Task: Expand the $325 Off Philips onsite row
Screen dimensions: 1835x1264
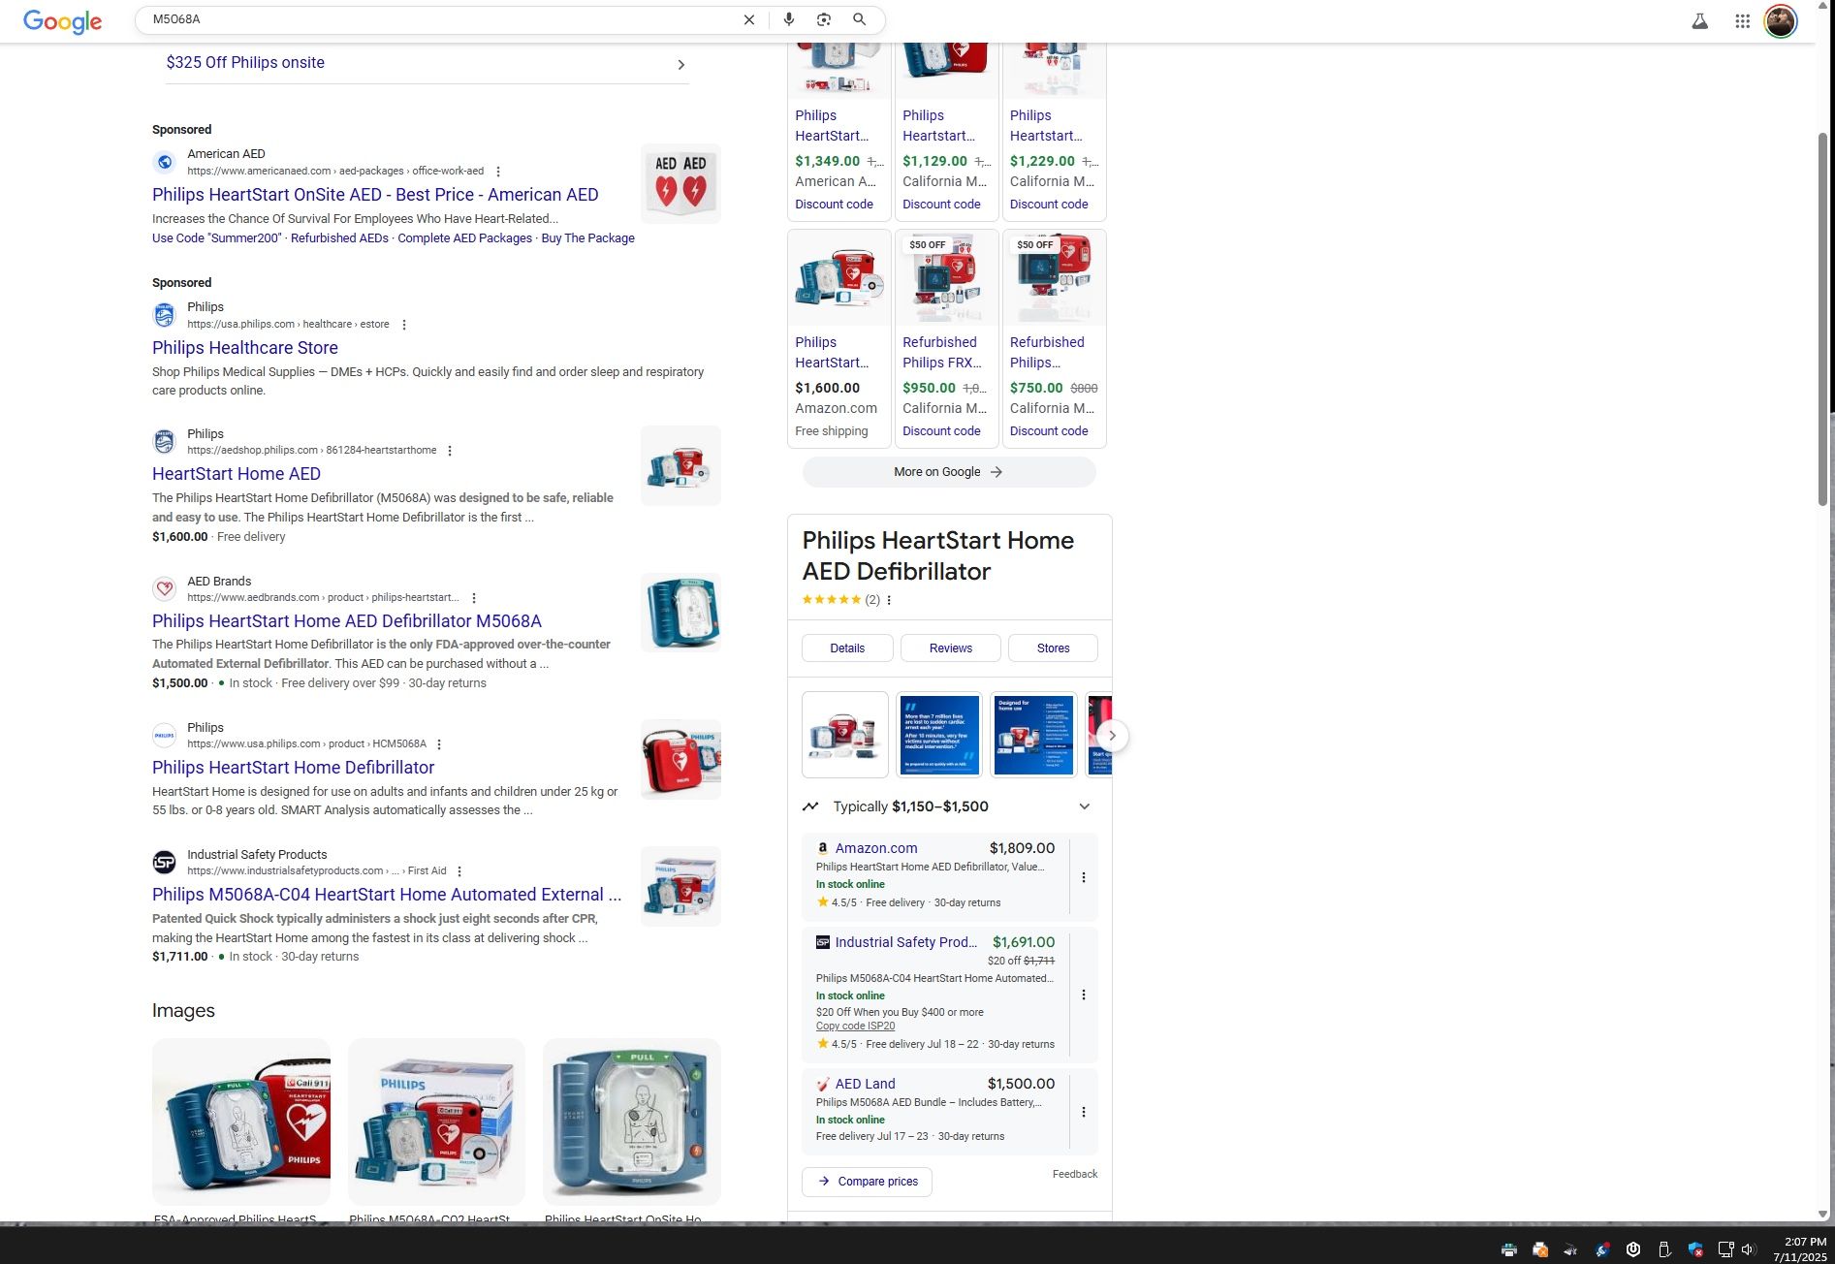Action: click(427, 64)
